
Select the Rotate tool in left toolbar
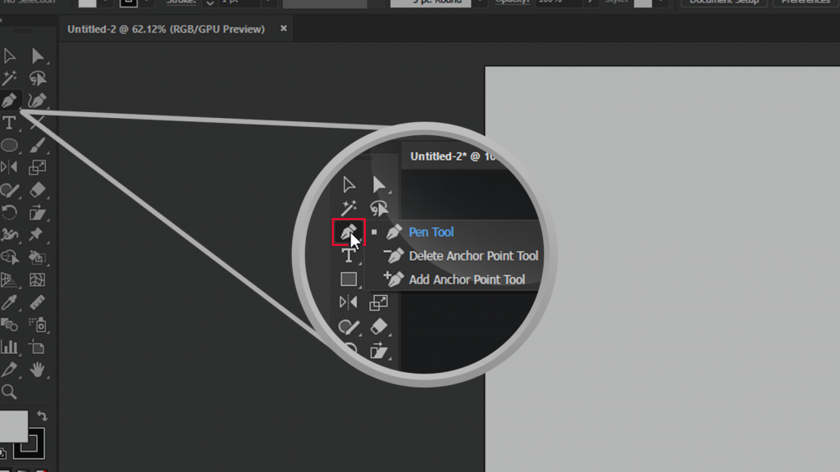tap(10, 212)
